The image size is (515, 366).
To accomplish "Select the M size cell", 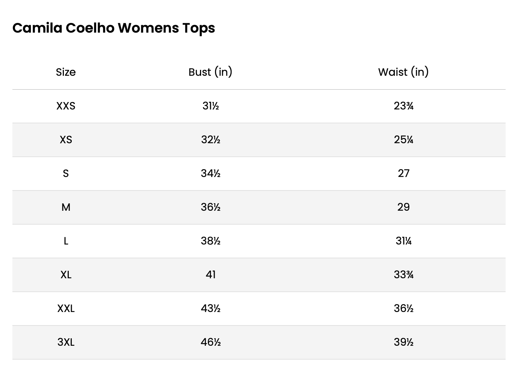I will [66, 207].
